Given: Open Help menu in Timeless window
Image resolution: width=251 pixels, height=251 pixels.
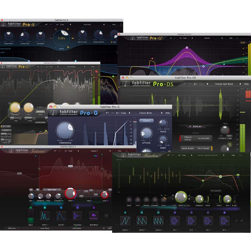Looking at the screenshot, I should (233, 155).
